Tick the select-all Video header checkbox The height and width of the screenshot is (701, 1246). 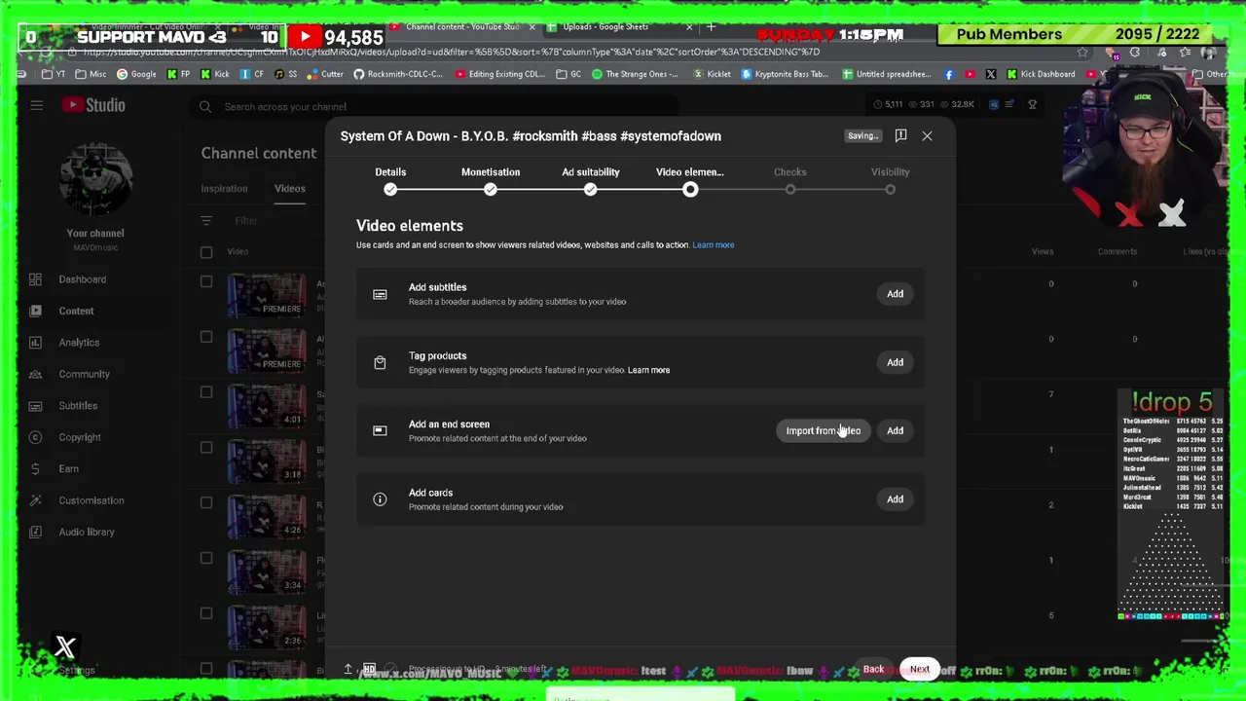[x=206, y=252]
